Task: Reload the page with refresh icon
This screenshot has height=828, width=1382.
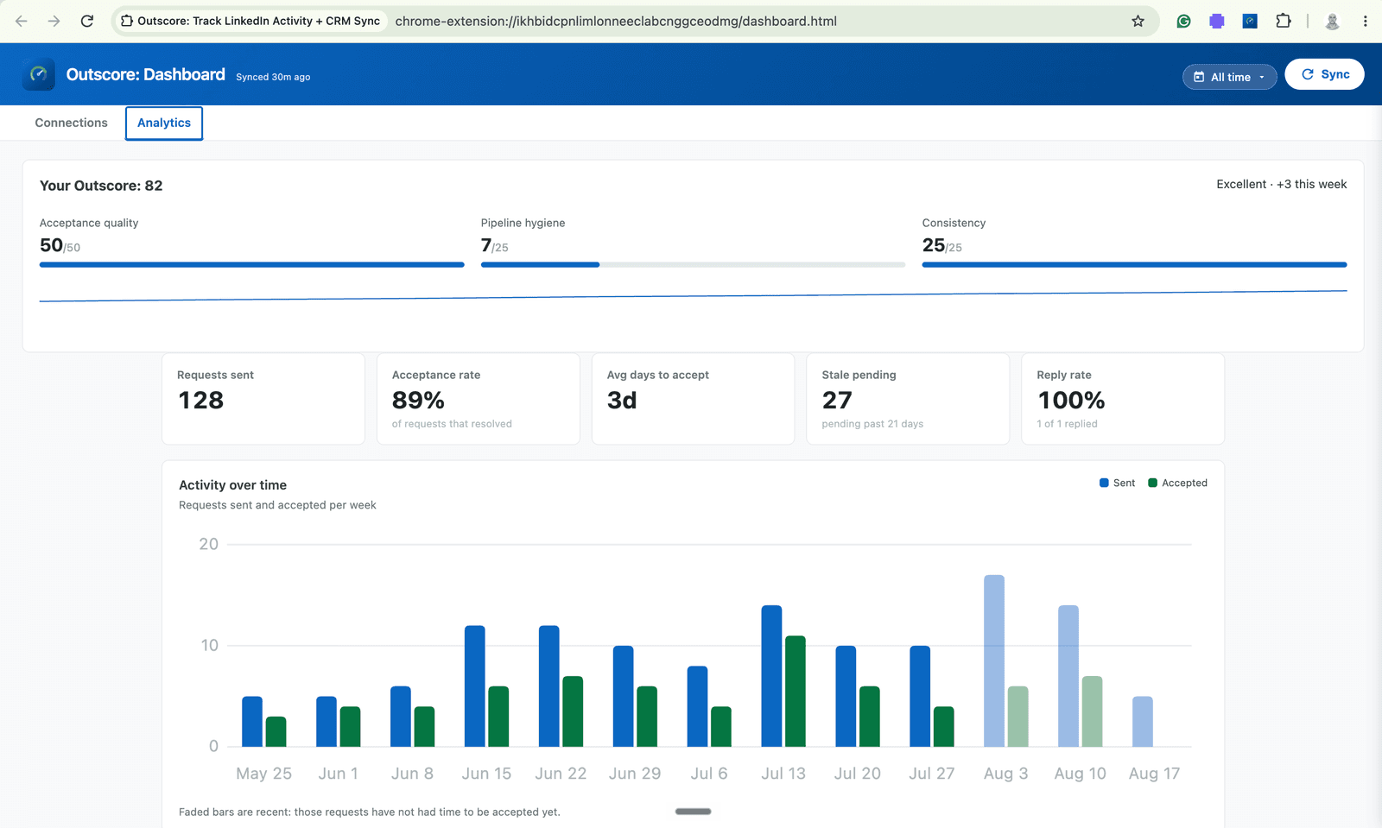Action: tap(87, 21)
